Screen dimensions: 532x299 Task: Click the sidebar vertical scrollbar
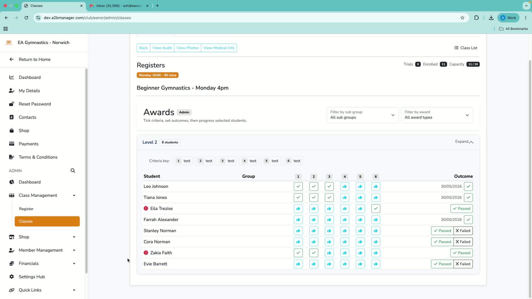coord(86,171)
